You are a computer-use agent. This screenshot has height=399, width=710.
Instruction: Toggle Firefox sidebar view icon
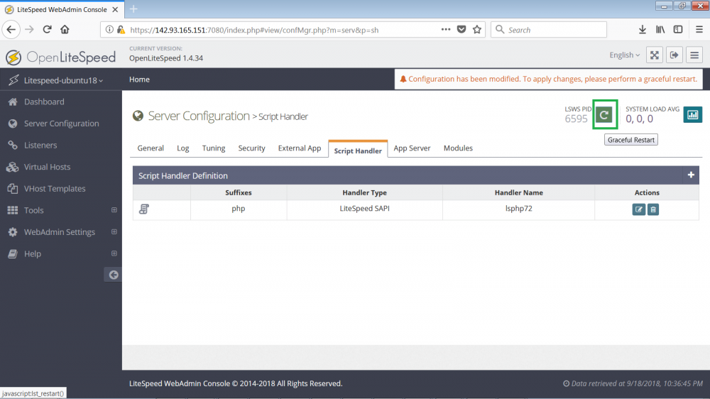click(678, 29)
